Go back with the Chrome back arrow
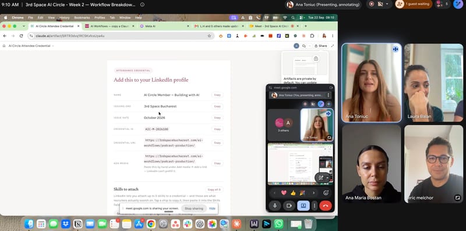This screenshot has height=231, width=466. 5,36
